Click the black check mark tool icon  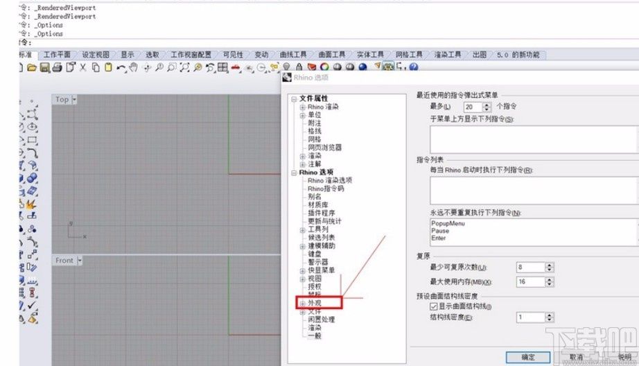(x=31, y=305)
